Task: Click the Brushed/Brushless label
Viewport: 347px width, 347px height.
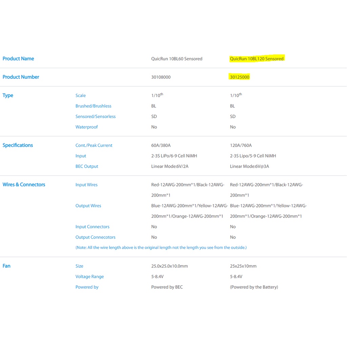Action: (93, 106)
